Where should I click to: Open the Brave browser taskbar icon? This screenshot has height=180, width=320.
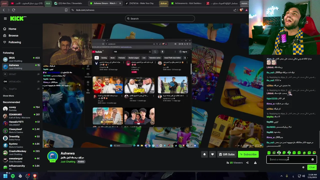tap(35, 176)
